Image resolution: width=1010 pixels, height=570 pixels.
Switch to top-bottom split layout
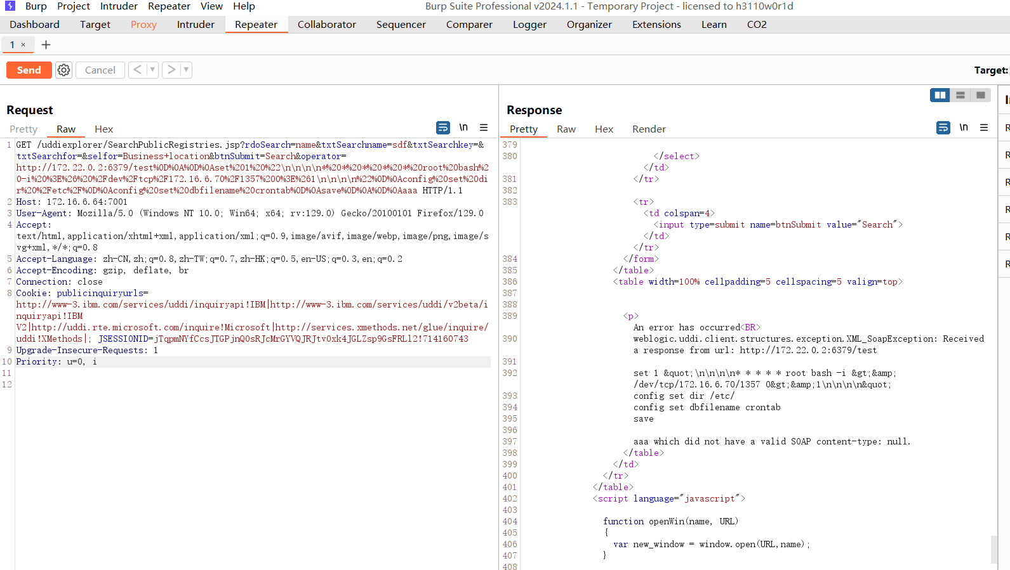[x=960, y=95]
